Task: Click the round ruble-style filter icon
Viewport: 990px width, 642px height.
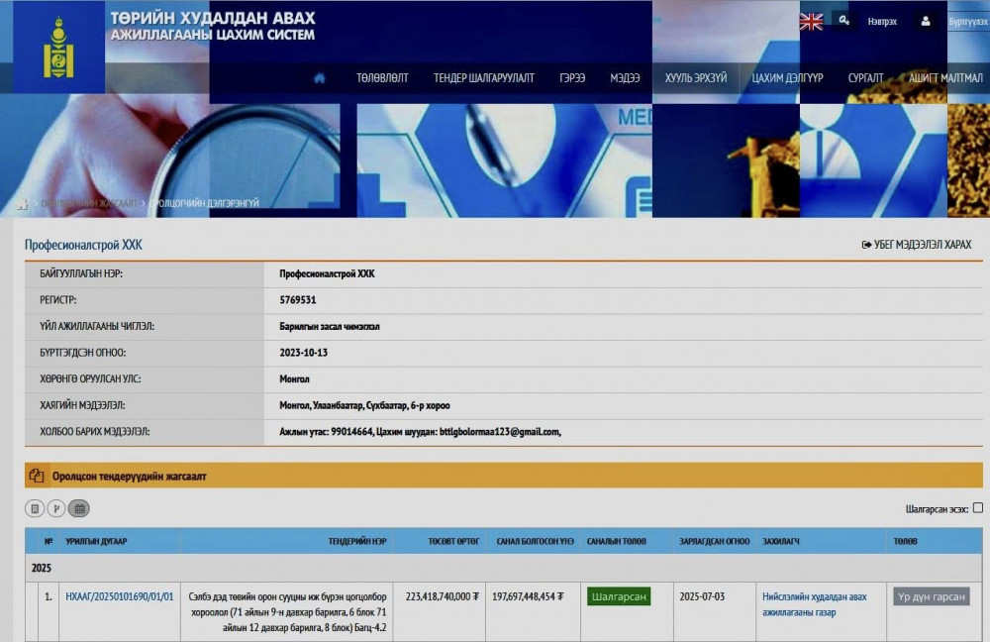Action: (56, 508)
